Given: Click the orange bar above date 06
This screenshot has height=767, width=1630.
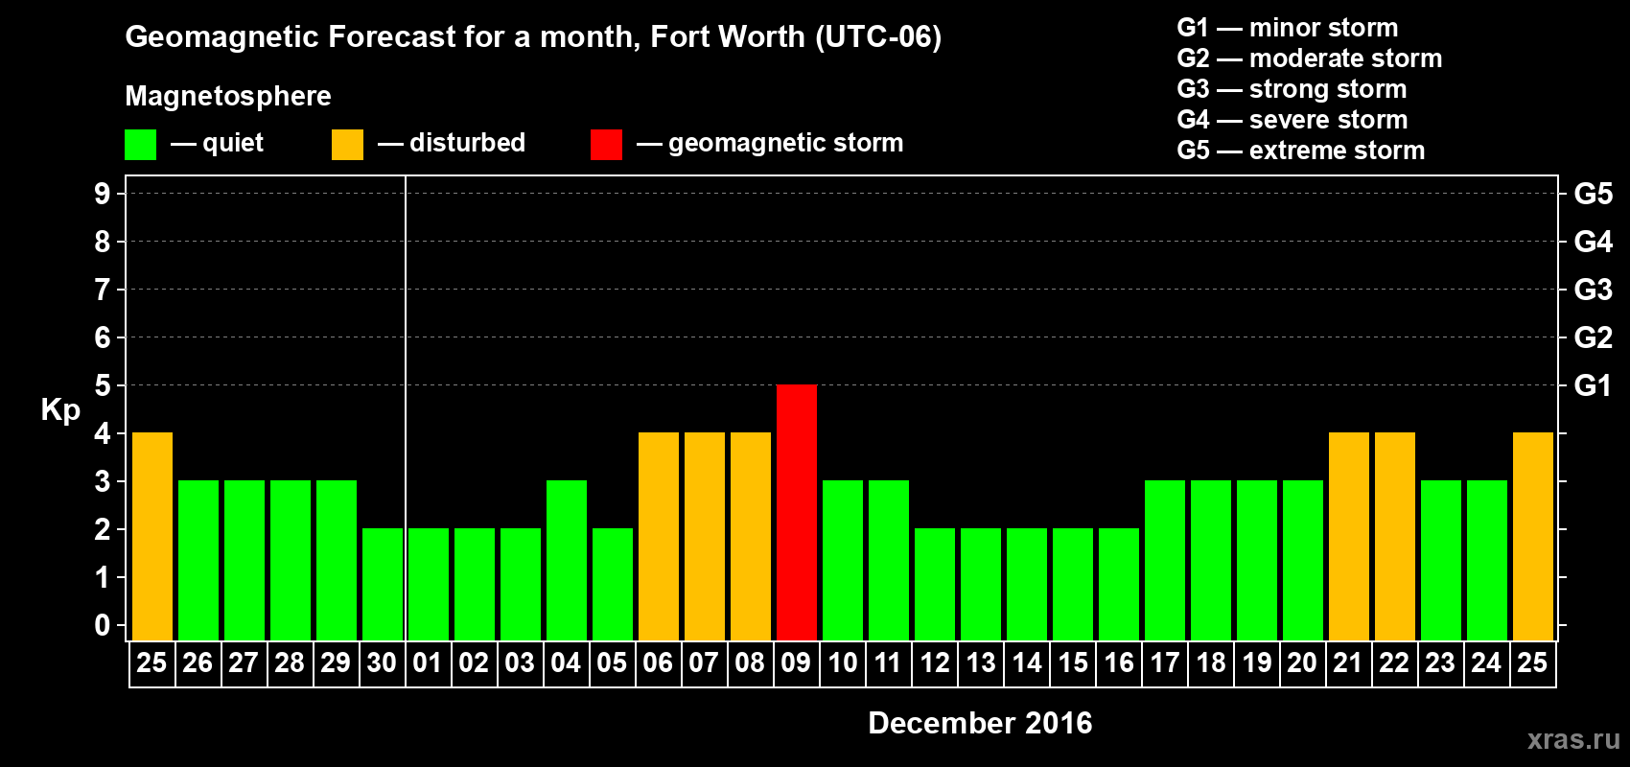Looking at the screenshot, I should point(659,536).
